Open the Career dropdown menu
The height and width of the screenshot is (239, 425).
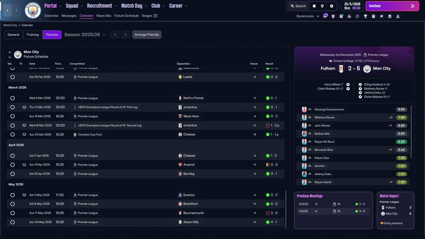click(x=178, y=6)
